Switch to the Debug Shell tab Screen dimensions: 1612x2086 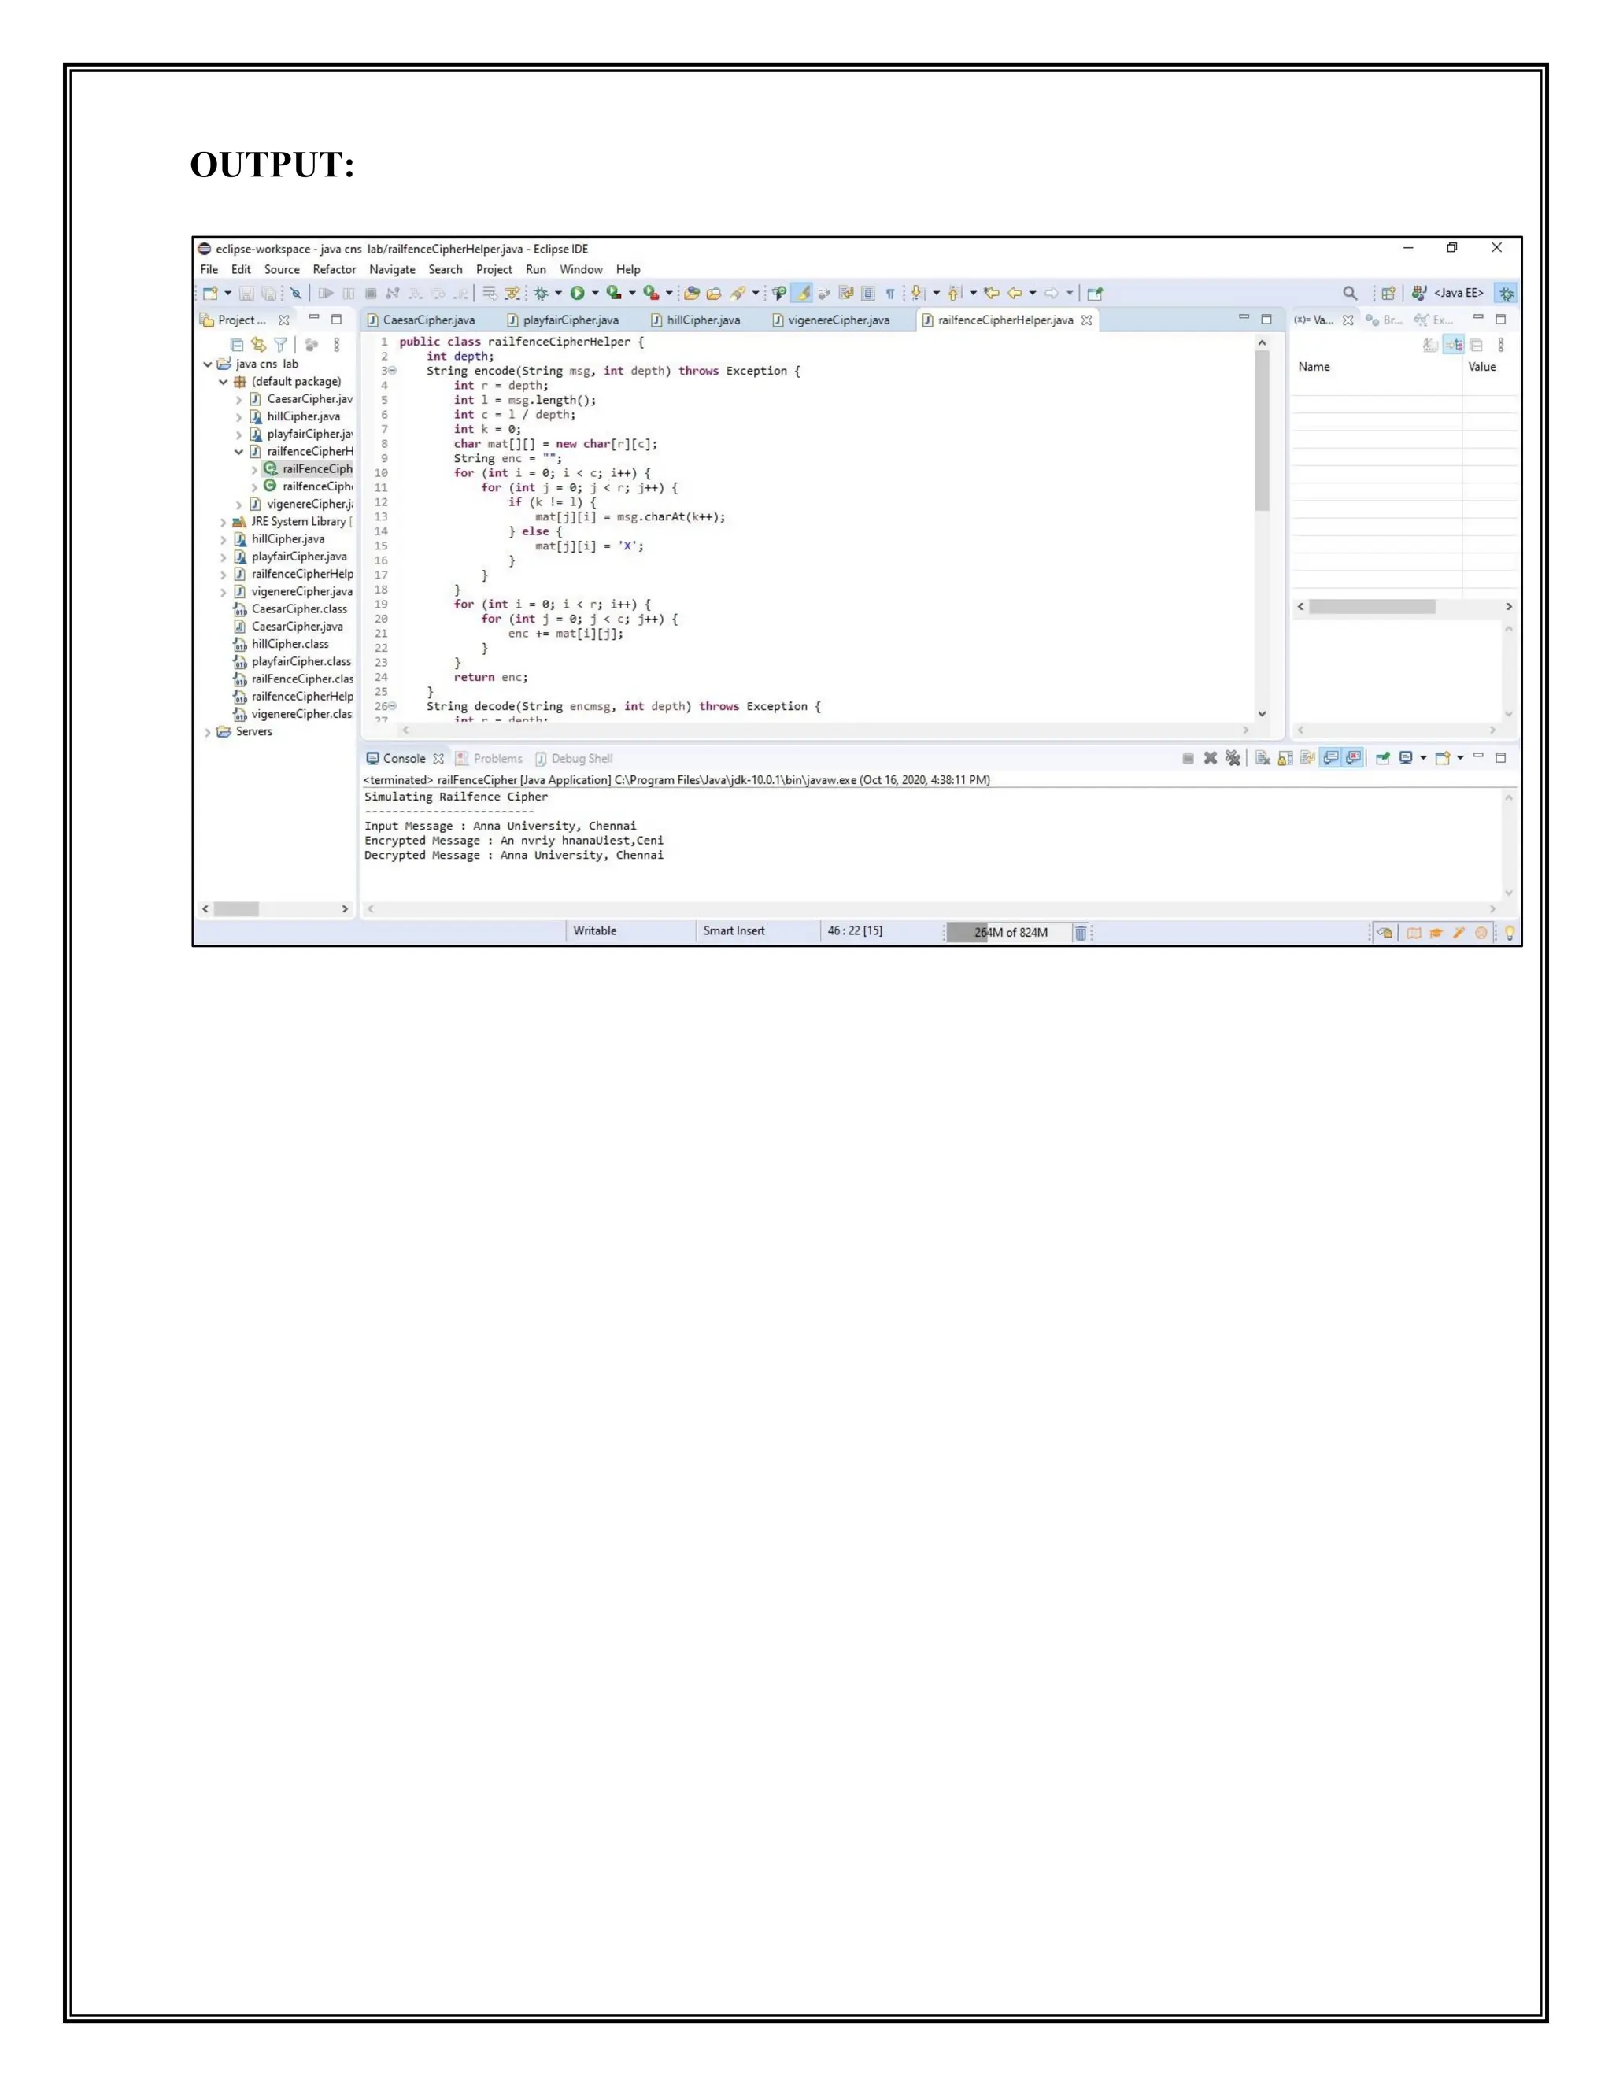coord(574,758)
